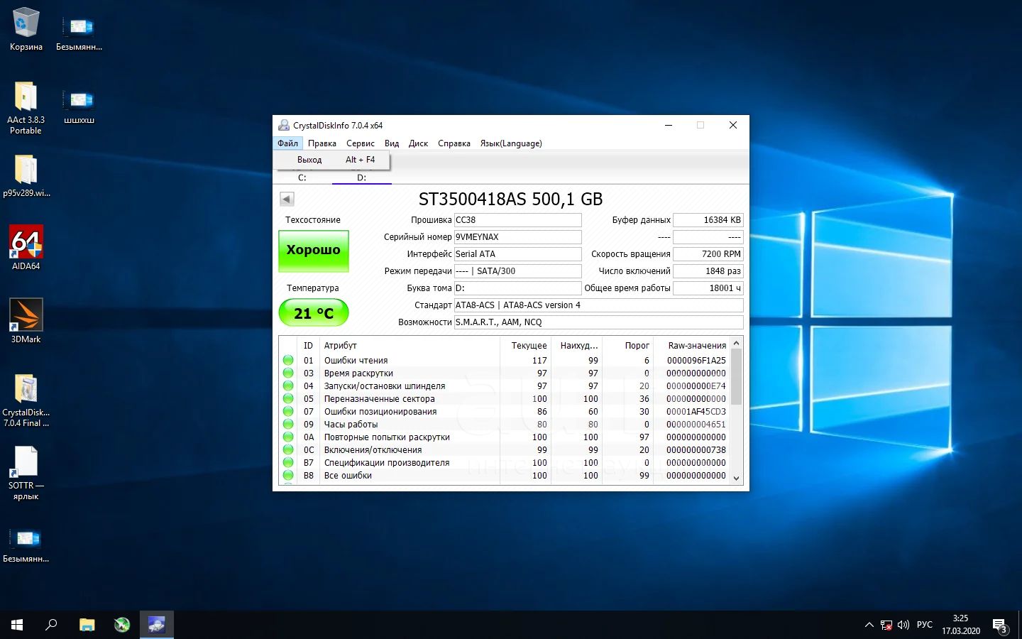Select the шшхш desktop icon

click(x=79, y=106)
